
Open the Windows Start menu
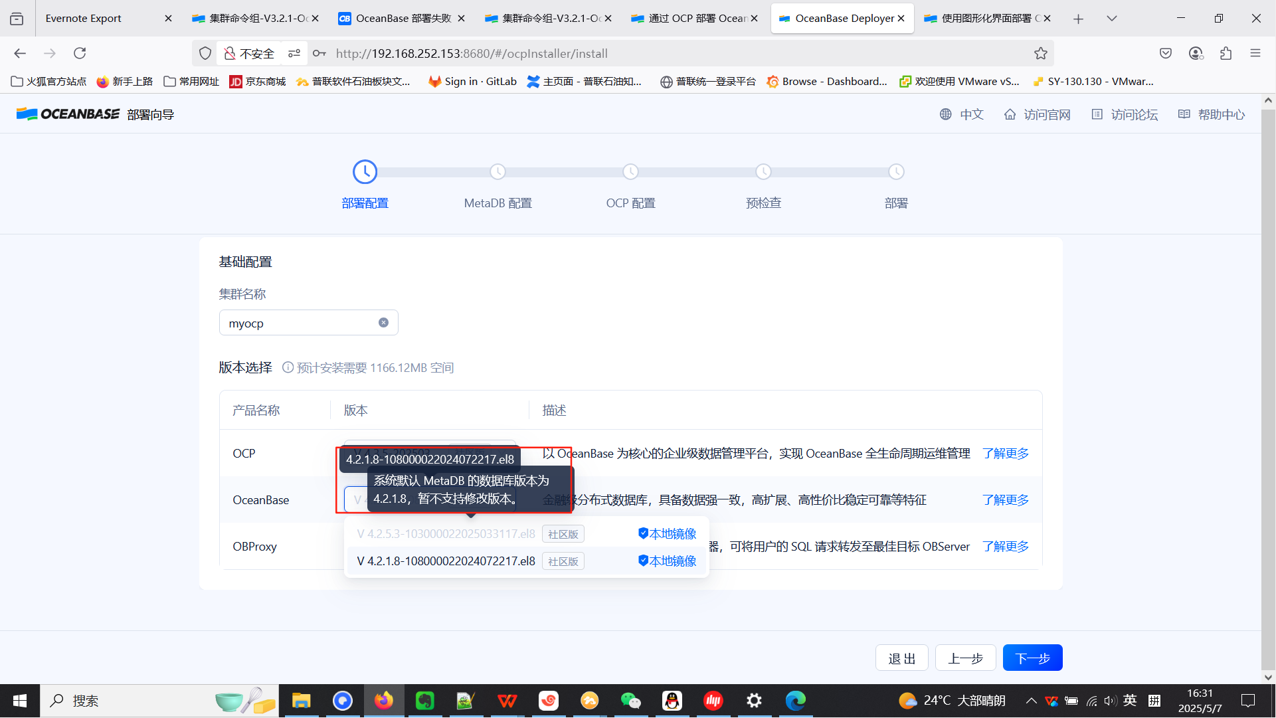[20, 701]
